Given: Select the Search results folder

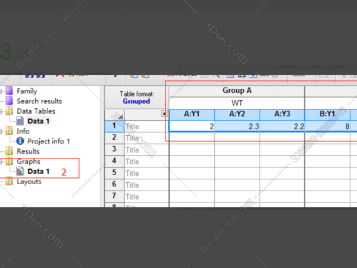Looking at the screenshot, I should (x=39, y=101).
